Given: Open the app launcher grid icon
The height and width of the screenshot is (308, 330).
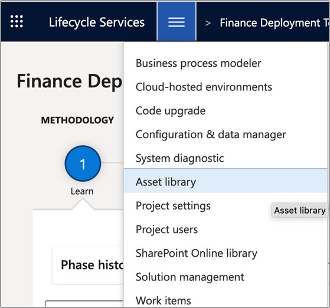Looking at the screenshot, I should click(x=17, y=21).
